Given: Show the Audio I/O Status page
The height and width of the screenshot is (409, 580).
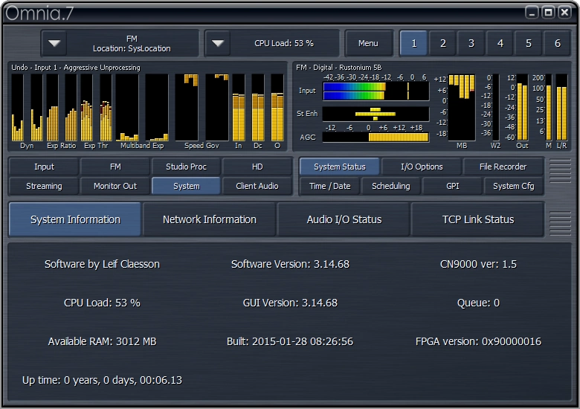Looking at the screenshot, I should pos(344,219).
